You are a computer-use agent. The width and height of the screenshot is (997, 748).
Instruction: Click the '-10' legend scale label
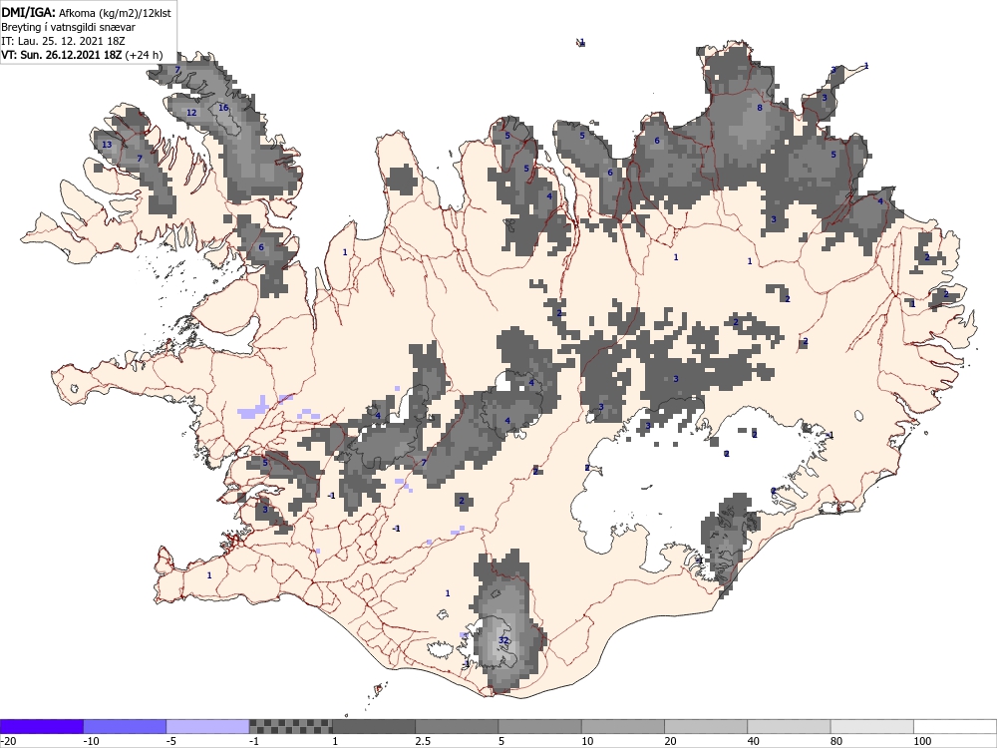tap(91, 741)
